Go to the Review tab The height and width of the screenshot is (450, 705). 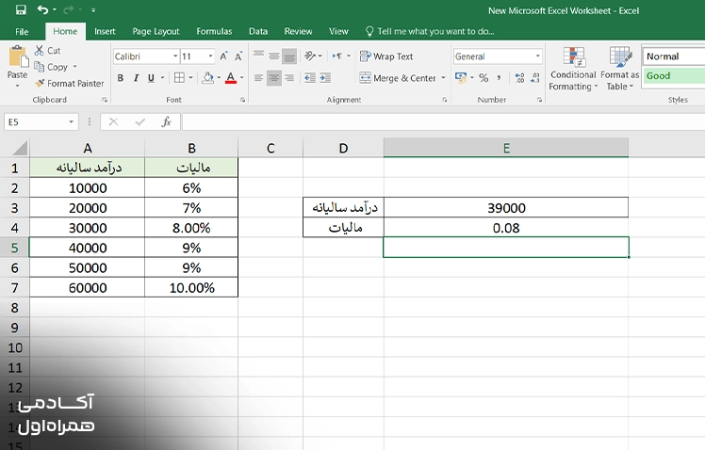click(298, 31)
